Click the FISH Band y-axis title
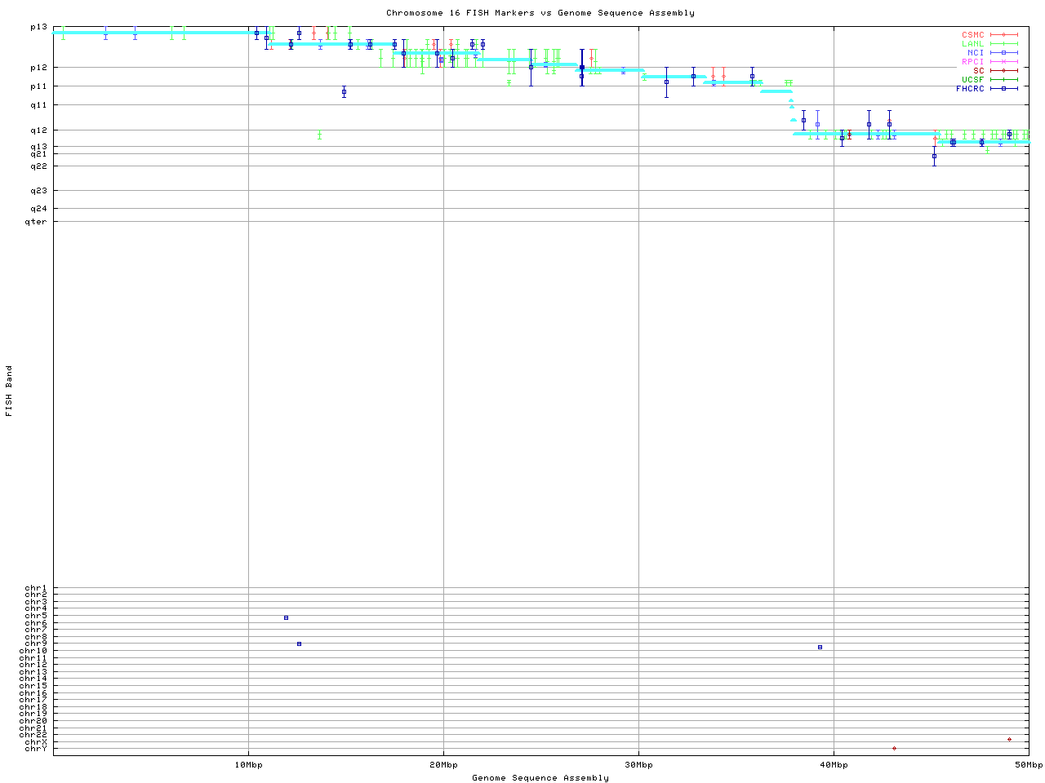Viewport: 1045px width, 783px height. 9,391
